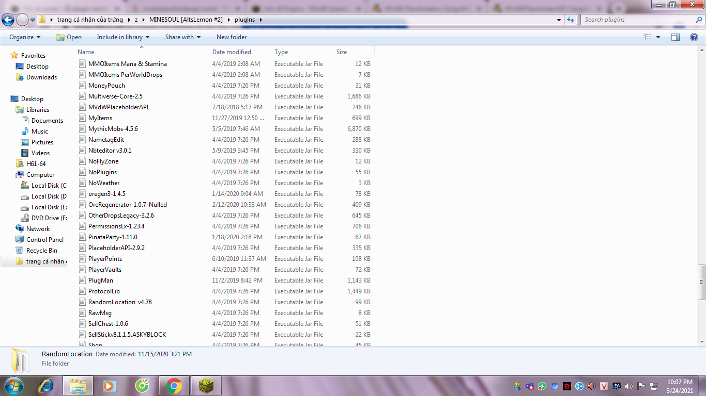
Task: Go back using the Back arrow button
Action: (x=8, y=20)
